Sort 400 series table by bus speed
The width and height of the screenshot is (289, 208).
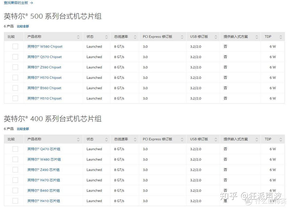[x=135, y=139]
